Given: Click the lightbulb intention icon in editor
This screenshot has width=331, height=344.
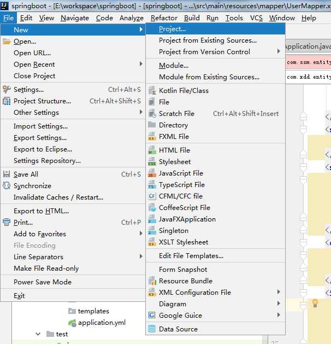Looking at the screenshot, I should click(315, 303).
